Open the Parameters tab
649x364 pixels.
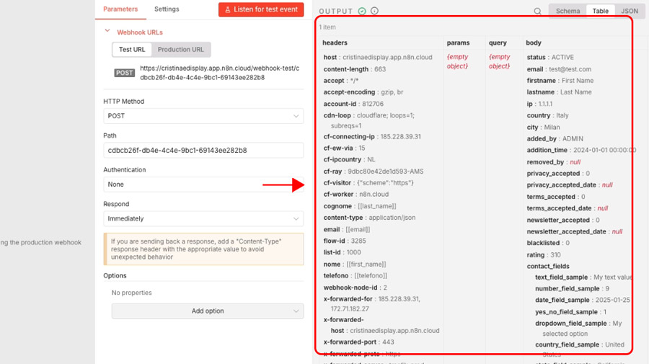120,9
